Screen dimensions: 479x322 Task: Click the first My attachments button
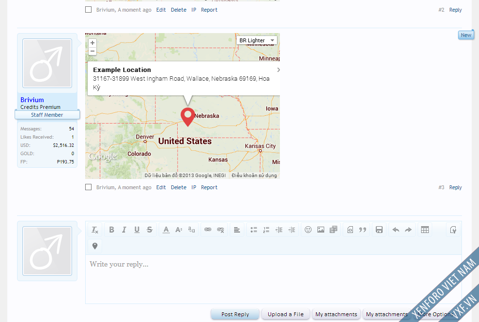point(336,314)
